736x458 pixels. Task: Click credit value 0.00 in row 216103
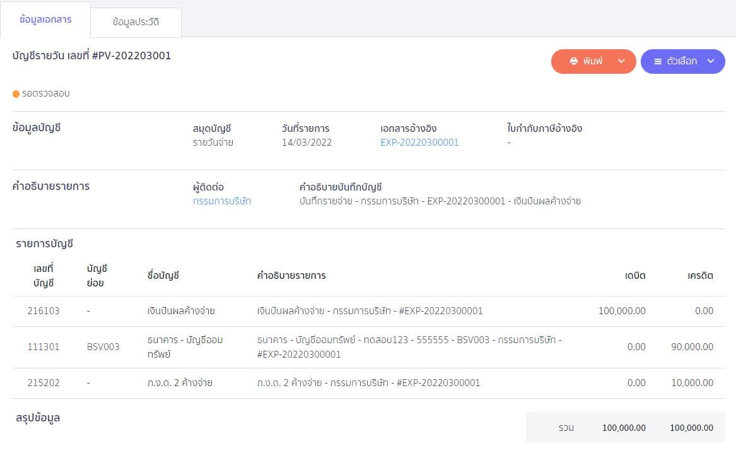[704, 311]
